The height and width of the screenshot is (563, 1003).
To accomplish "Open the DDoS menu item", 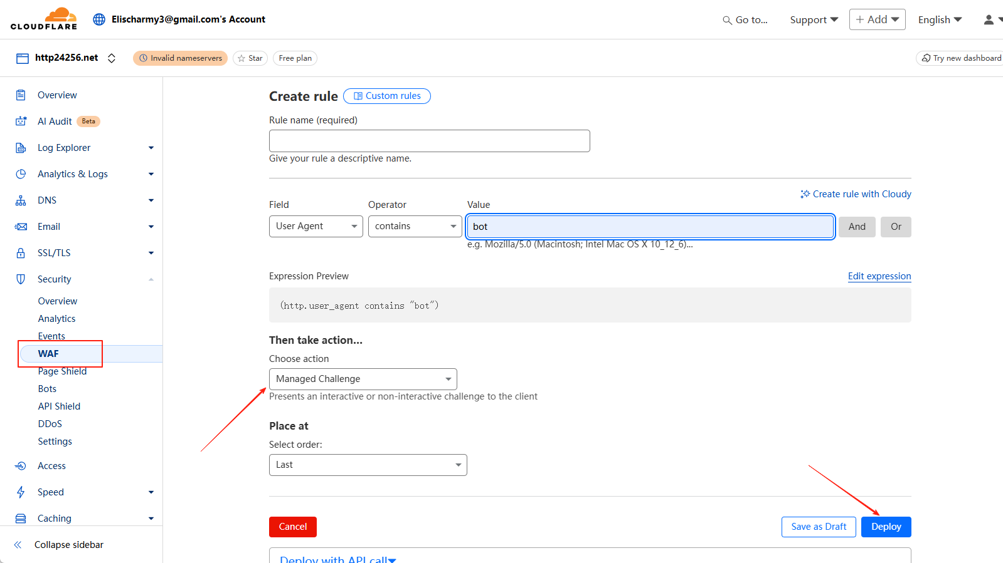I will click(x=50, y=424).
